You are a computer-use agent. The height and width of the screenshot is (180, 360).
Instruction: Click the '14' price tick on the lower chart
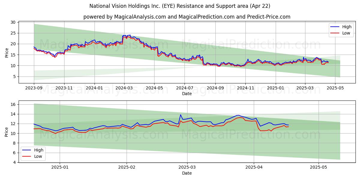13,114
